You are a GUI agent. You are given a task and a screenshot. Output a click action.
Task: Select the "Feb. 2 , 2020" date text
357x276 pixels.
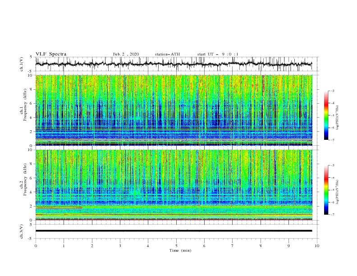[x=126, y=54]
